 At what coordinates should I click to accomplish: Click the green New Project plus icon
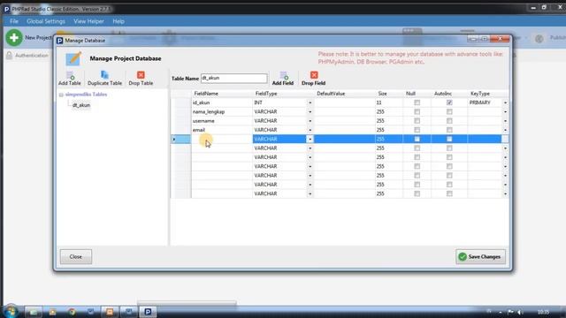pos(14,37)
